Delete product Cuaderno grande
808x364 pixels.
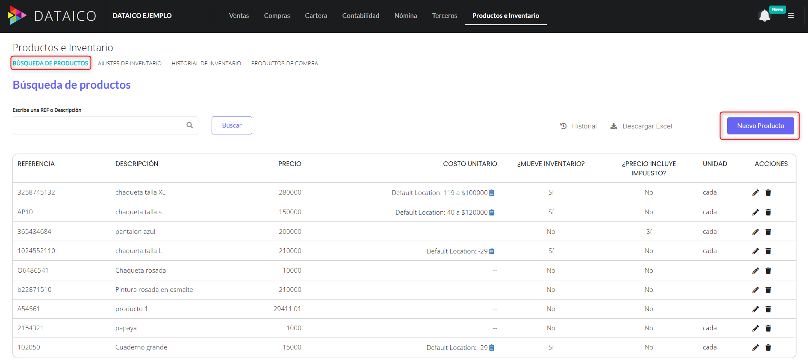click(x=768, y=347)
